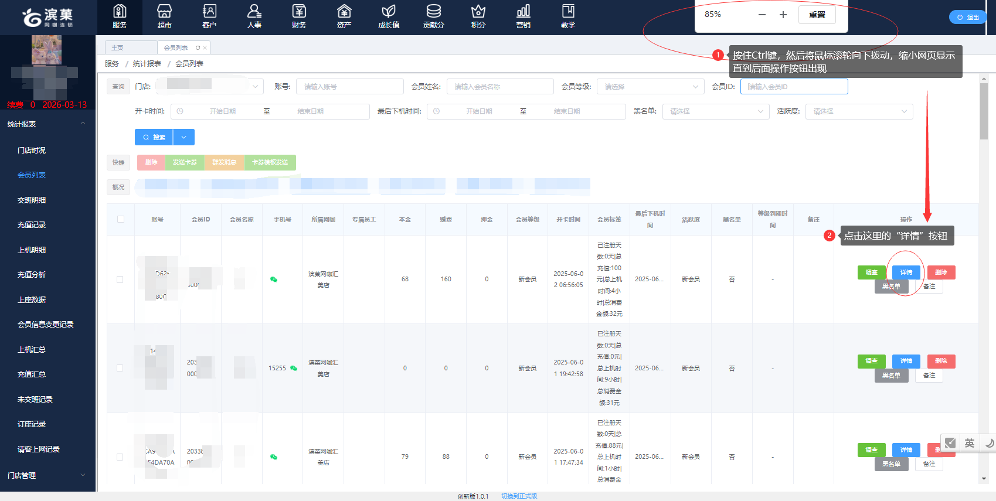This screenshot has width=996, height=501.
Task: Switch to the 主页 tab
Action: 118,47
